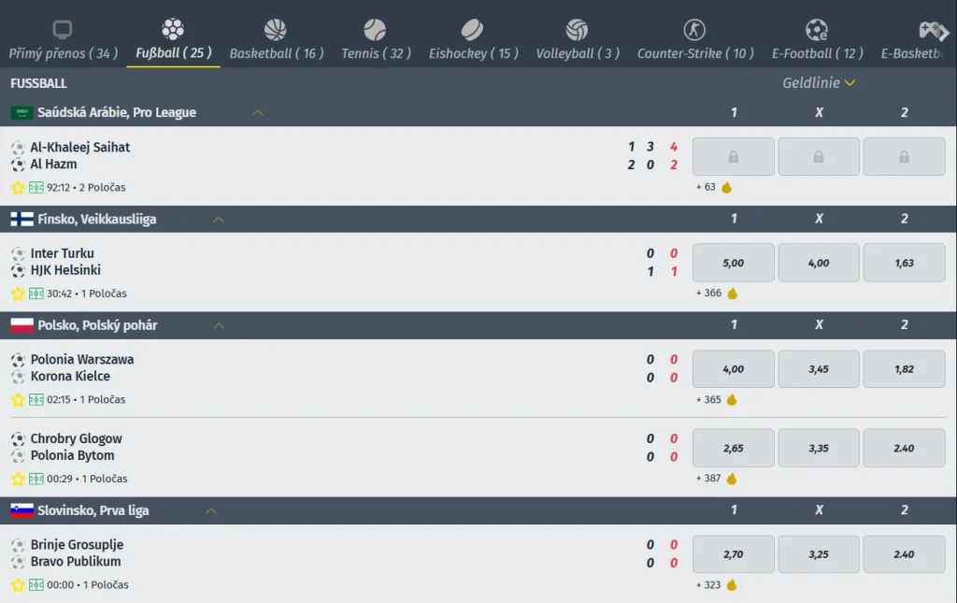Bet on HJK Helsinki odds 1,63

click(x=904, y=263)
